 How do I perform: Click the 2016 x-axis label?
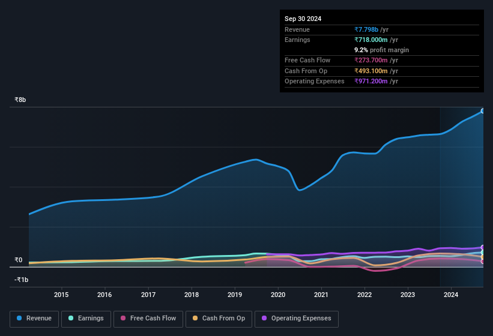pos(104,295)
